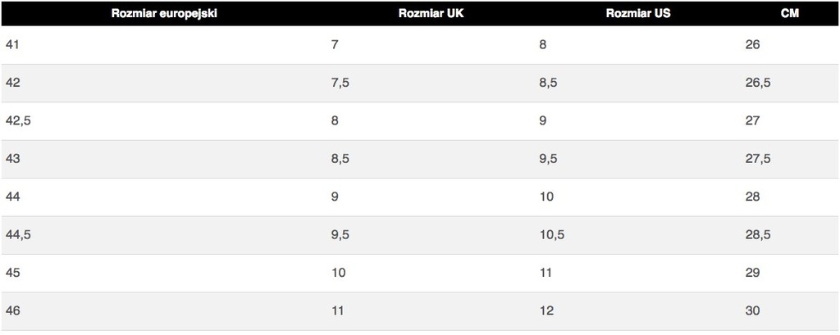
Task: Click US size 10,5 cell
Action: [x=552, y=235]
